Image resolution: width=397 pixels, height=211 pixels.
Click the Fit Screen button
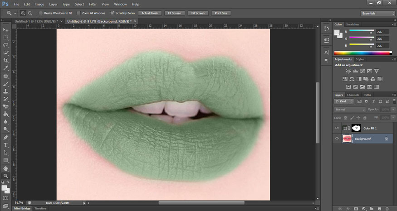[175, 13]
